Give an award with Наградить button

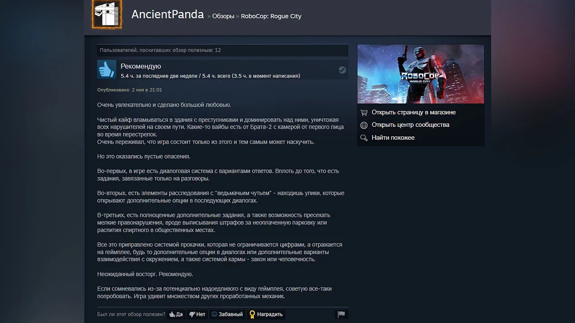point(266,314)
